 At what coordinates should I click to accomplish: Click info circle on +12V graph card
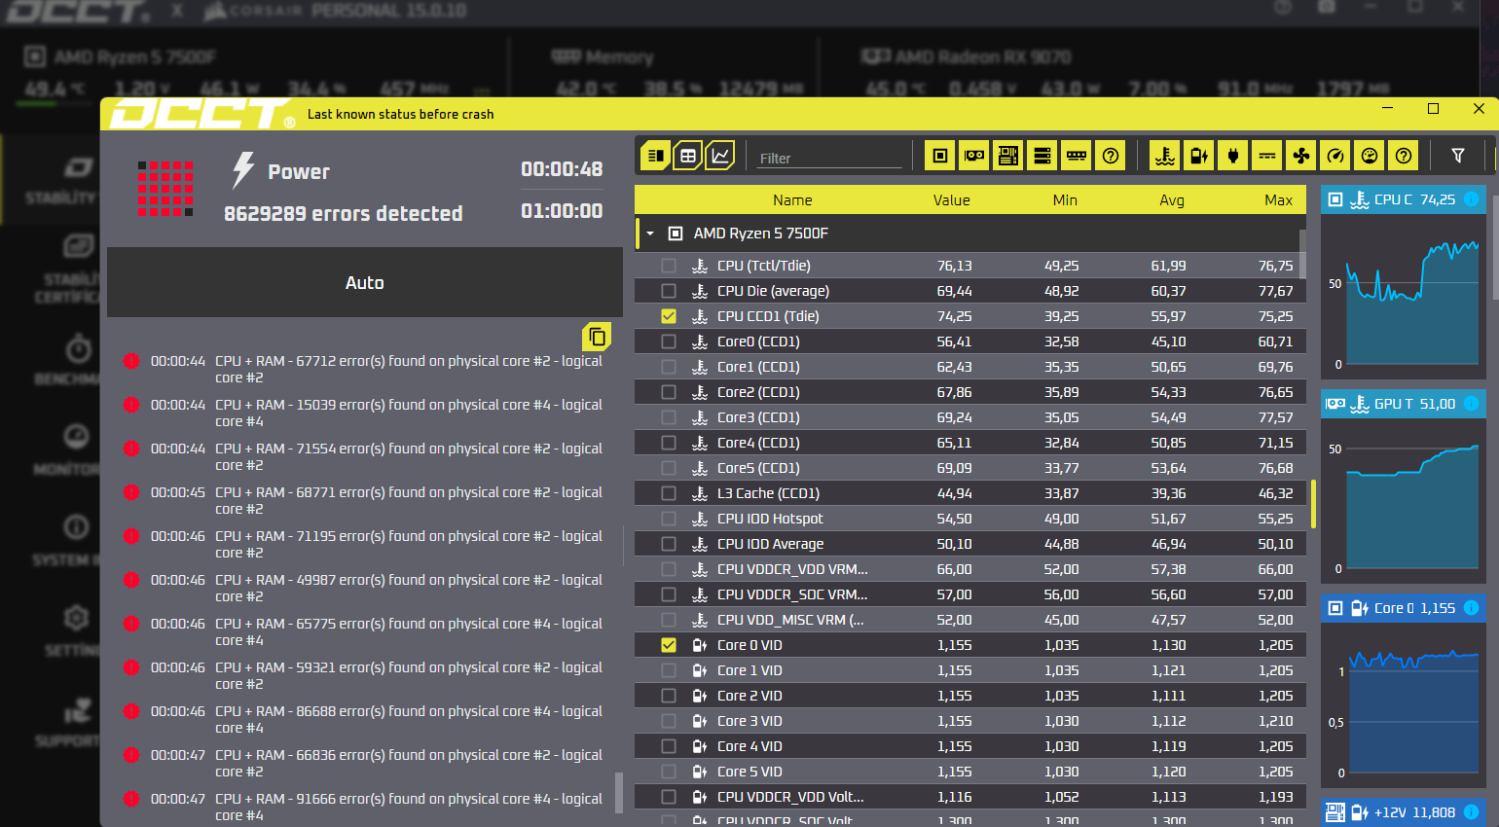1471,812
